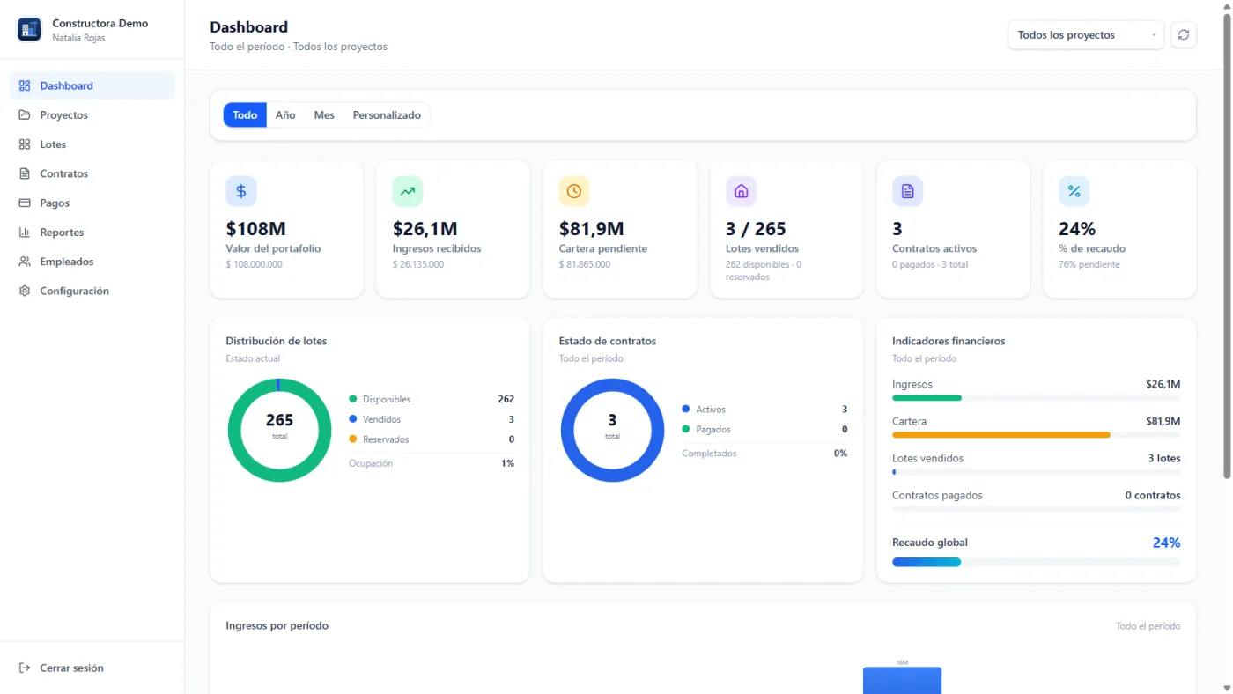Click the green Ingresos progress bar
Screen dimensions: 1233x694
click(927, 398)
